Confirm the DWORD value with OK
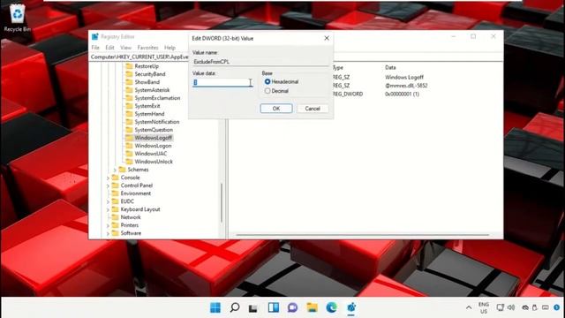Screen dimensions: 565x318 point(276,109)
